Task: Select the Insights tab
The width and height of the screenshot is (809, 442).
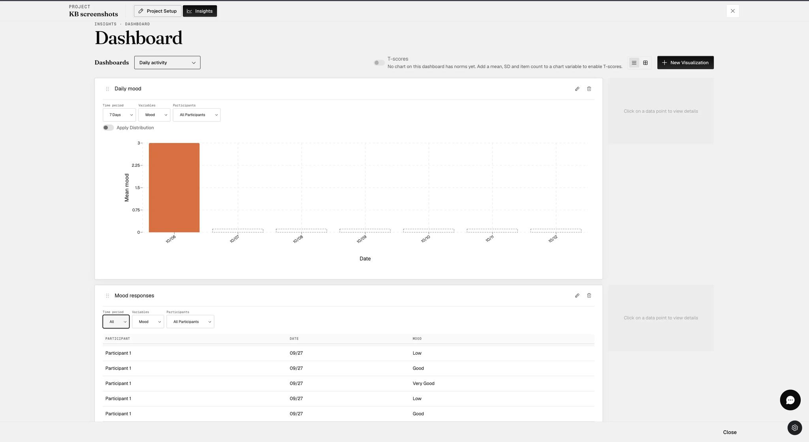Action: [x=200, y=11]
